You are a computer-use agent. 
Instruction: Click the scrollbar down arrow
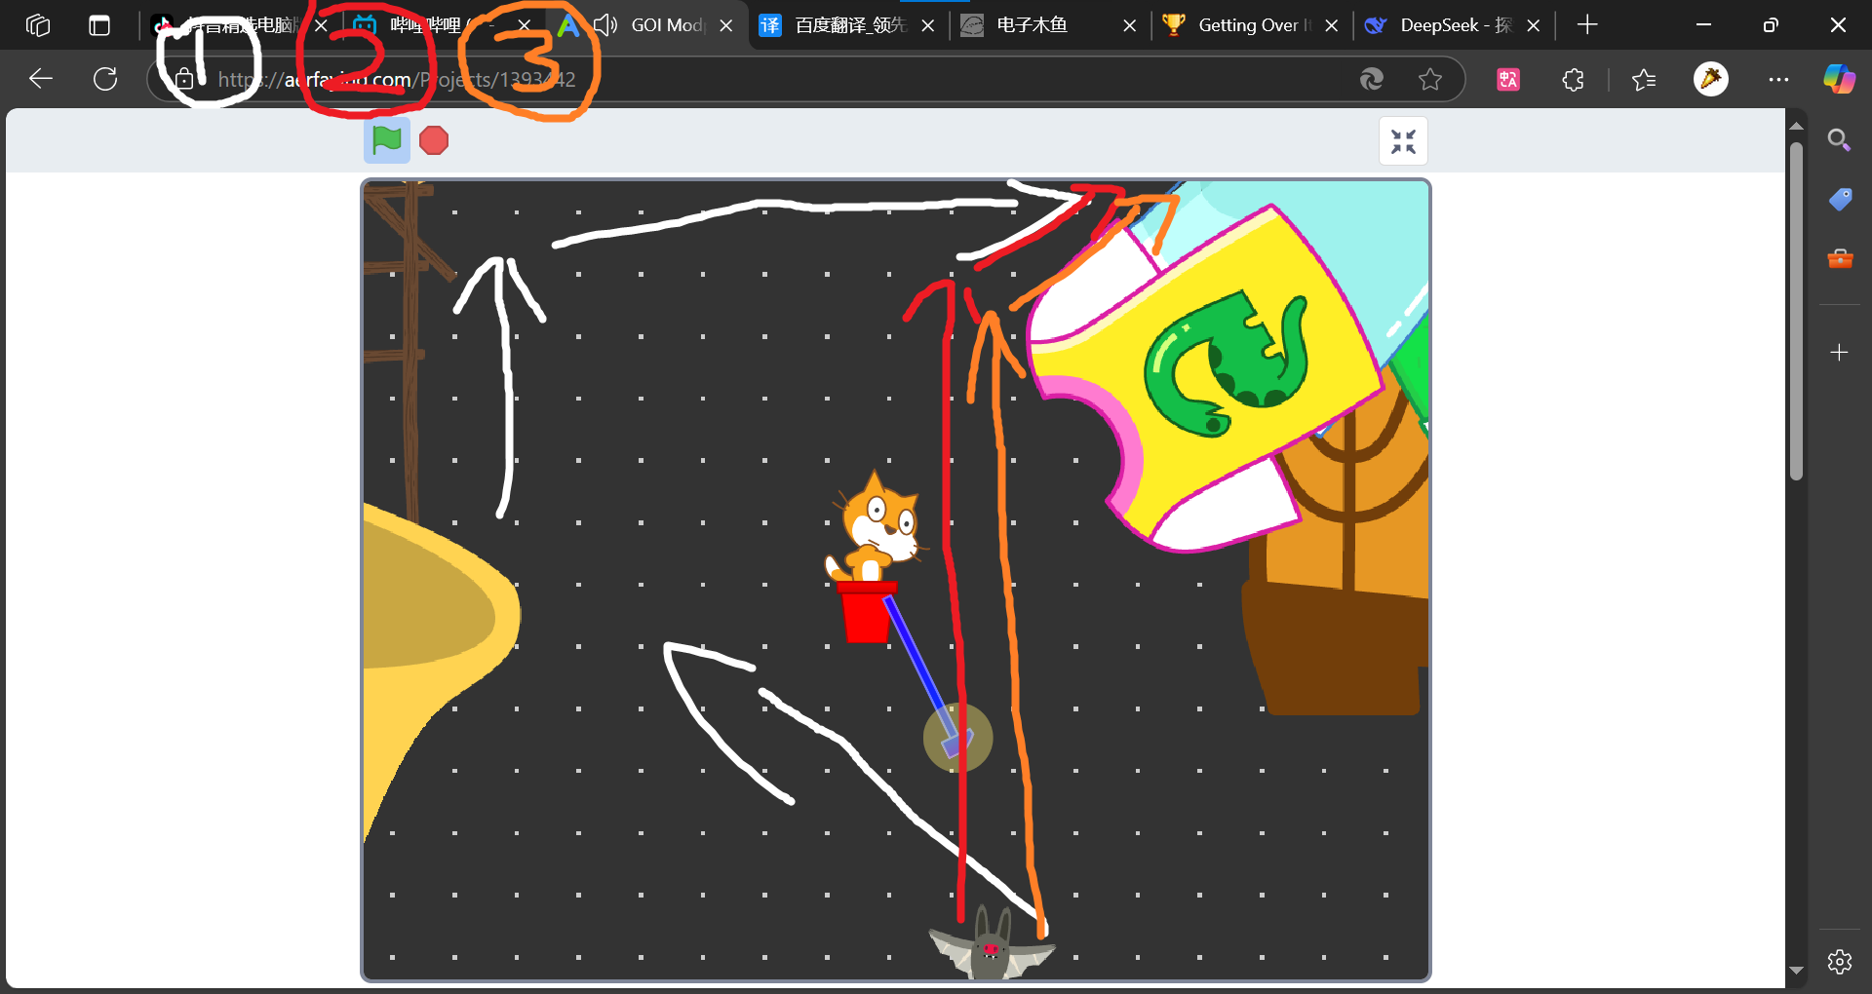[x=1797, y=971]
